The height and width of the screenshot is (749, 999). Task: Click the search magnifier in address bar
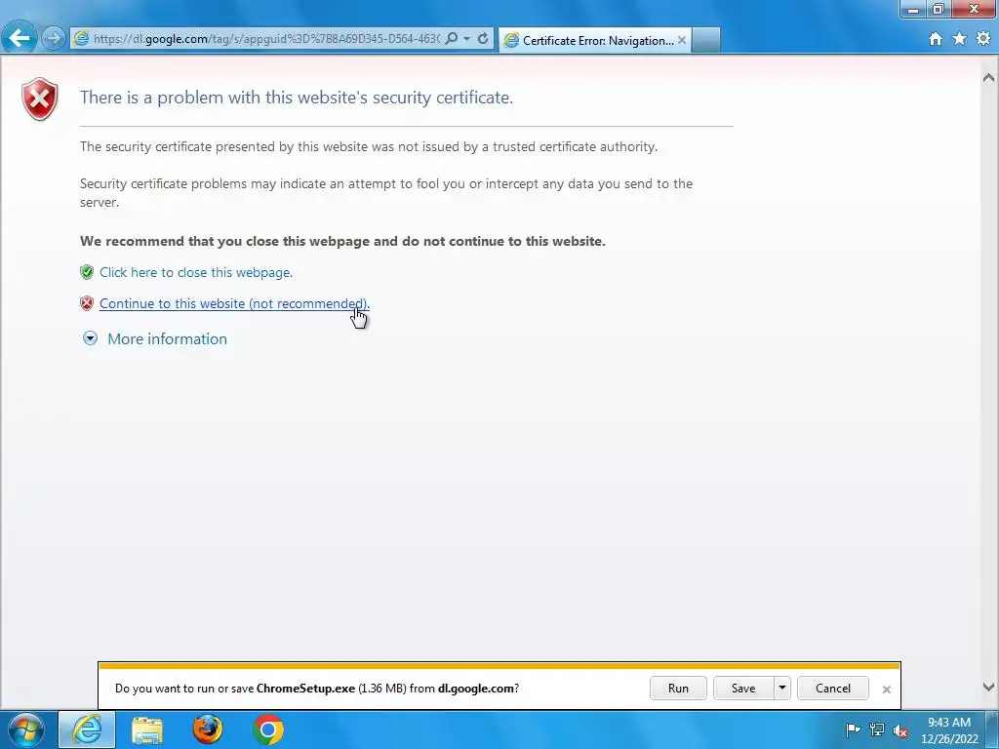(x=451, y=38)
